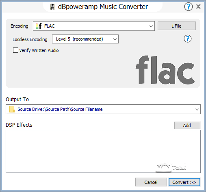The height and width of the screenshot is (192, 206).
Task: Expand the Encoding format dropdown arrow
Action: [x=151, y=26]
